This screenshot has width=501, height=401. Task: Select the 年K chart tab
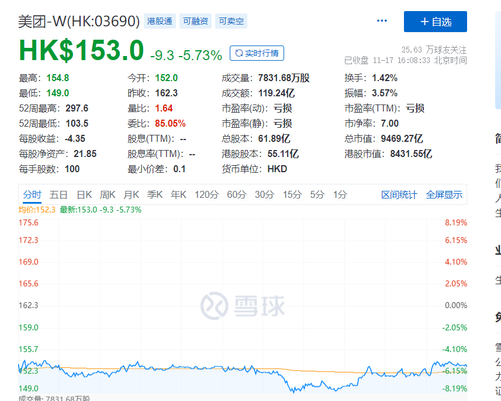pyautogui.click(x=178, y=195)
